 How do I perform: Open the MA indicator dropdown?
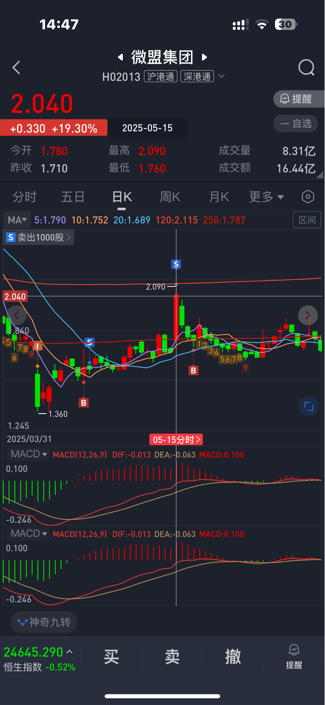[17, 220]
